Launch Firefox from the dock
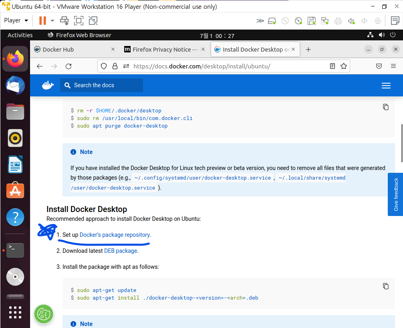 pos(15,59)
